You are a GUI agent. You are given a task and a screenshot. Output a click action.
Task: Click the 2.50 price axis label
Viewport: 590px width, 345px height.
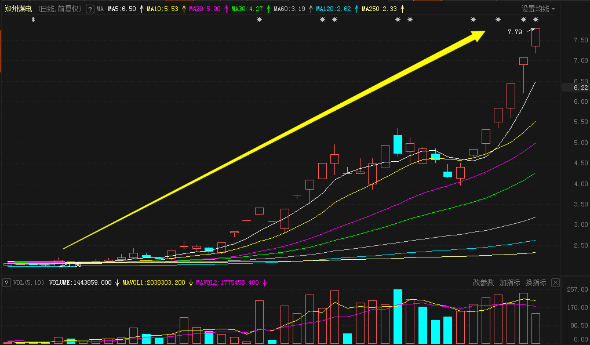tap(581, 245)
